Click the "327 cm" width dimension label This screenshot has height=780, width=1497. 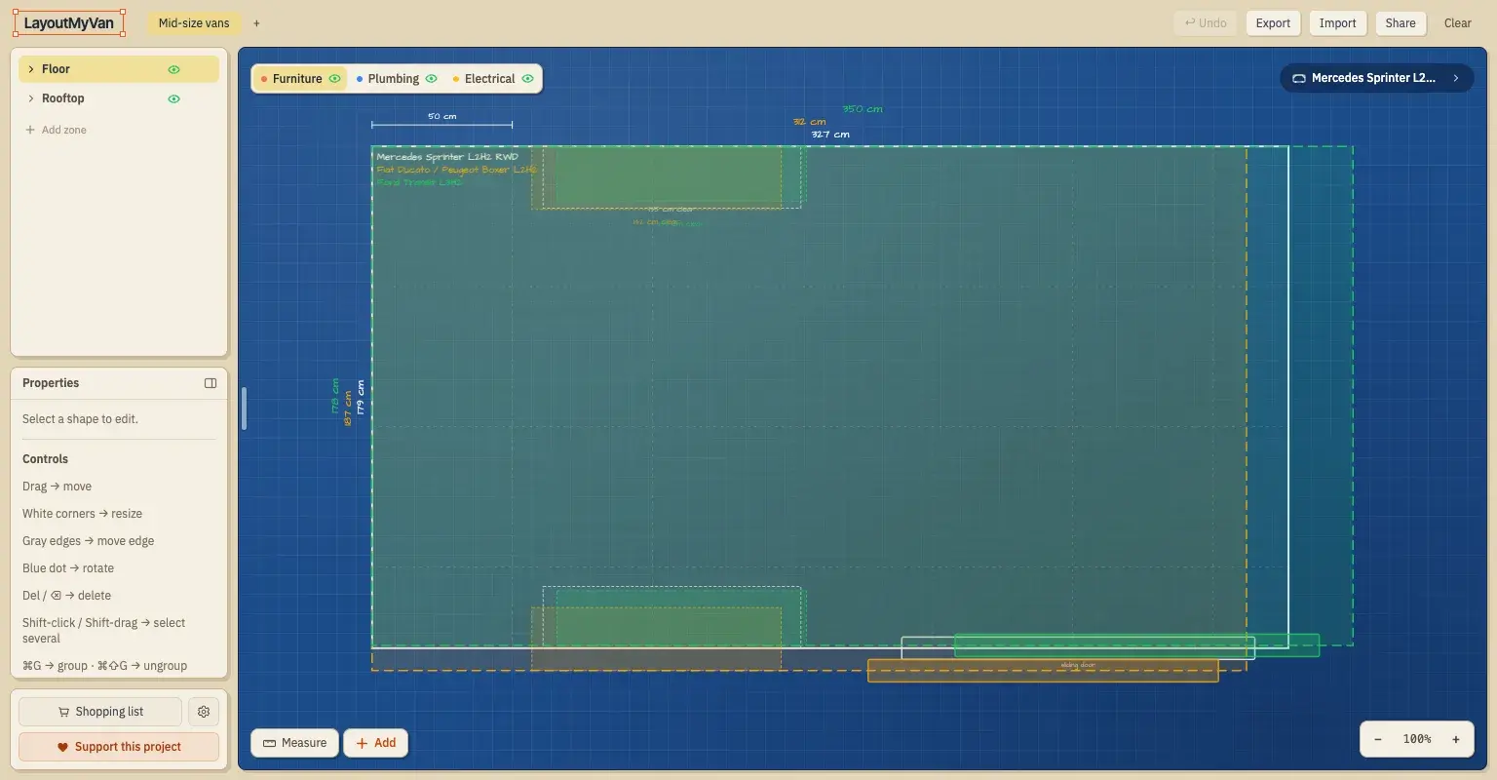pyautogui.click(x=830, y=135)
